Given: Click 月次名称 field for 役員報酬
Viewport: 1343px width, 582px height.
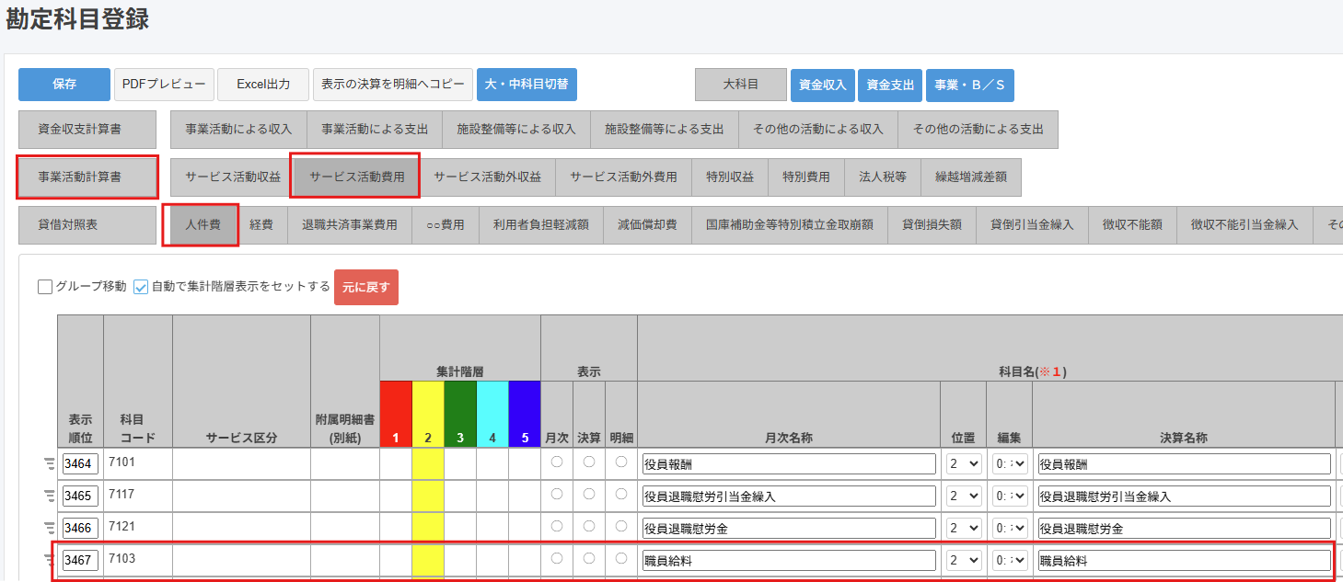Looking at the screenshot, I should click(x=789, y=464).
